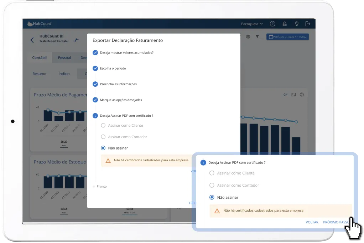Select 'Não assinar' in the enlarged callout
The image size is (364, 243).
(x=224, y=197)
